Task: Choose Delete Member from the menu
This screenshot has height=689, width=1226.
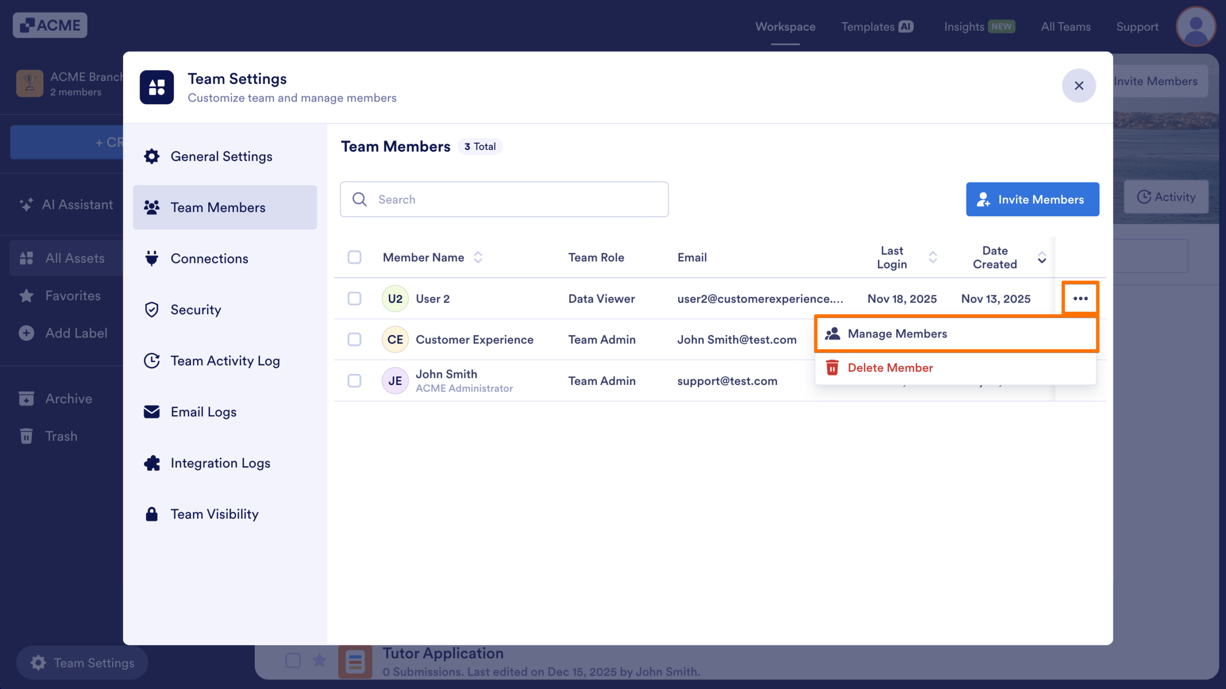Action: [890, 367]
